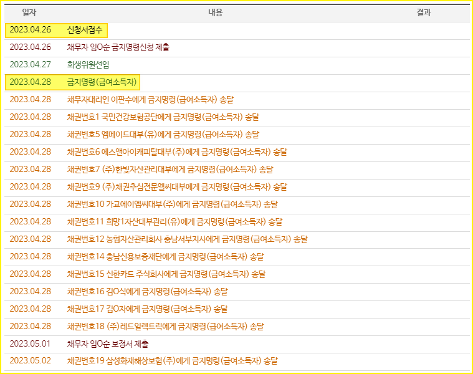Select 채권번호16 김O식 송달 row
The width and height of the screenshot is (473, 374).
(x=237, y=292)
